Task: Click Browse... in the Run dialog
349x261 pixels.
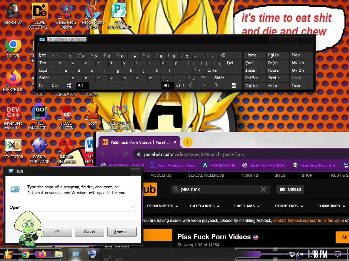Action: point(122,232)
